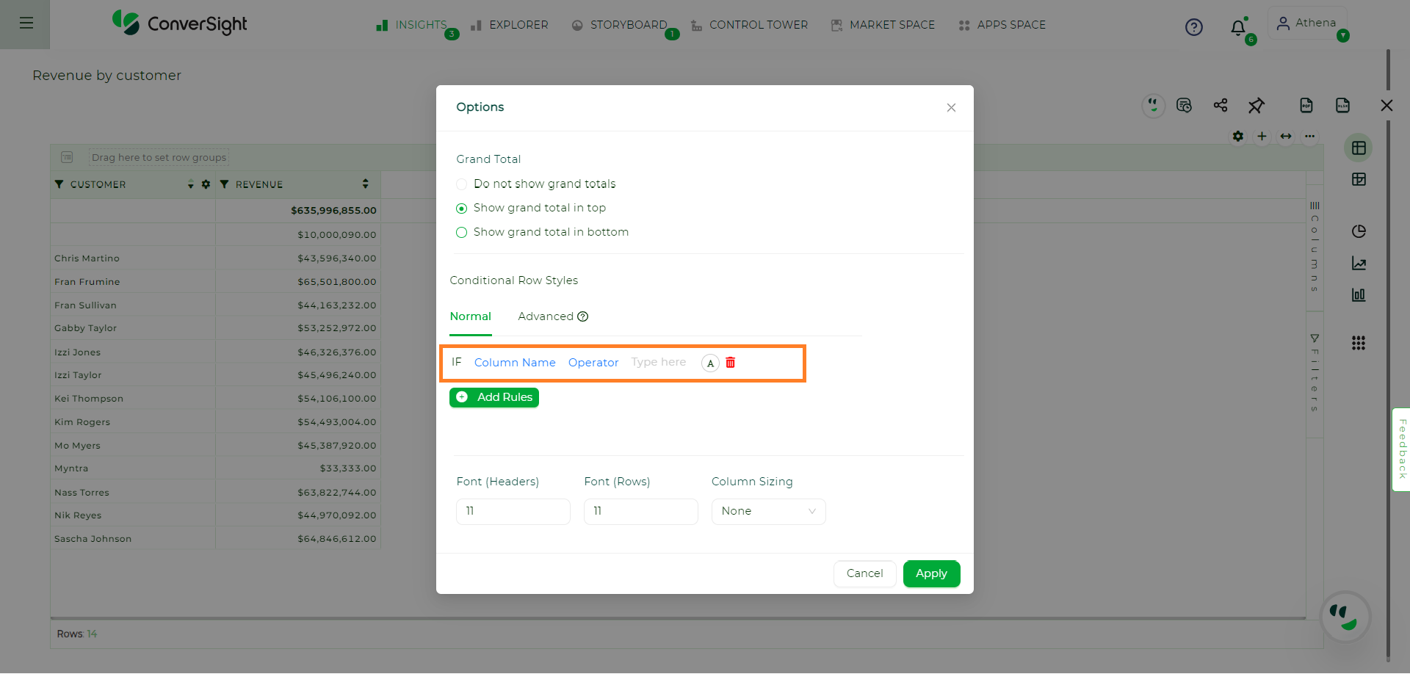Select 'Show grand total in bottom'
Image resolution: width=1410 pixels, height=674 pixels.
click(543, 233)
